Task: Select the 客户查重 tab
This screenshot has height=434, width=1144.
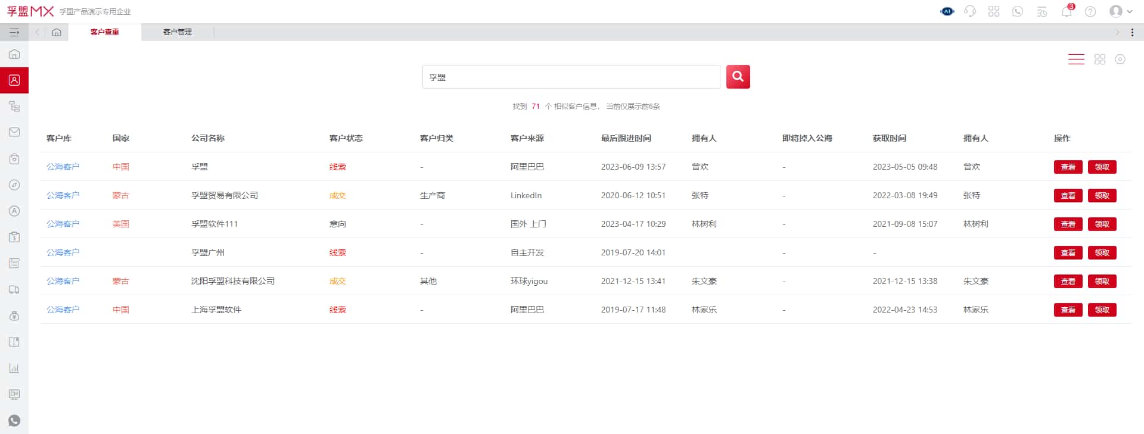Action: coord(105,32)
